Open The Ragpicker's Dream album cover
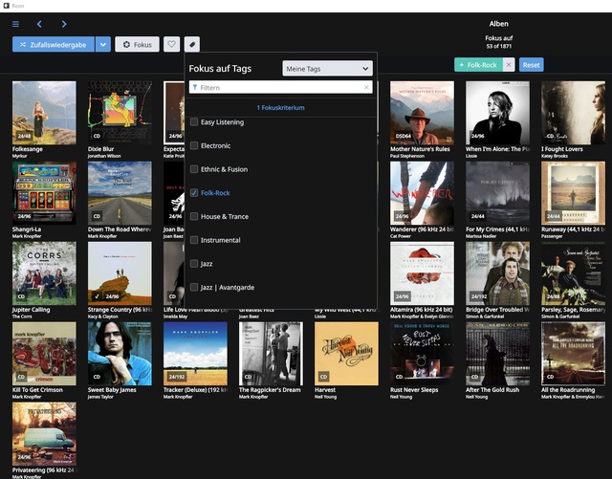612x479 pixels. pos(271,354)
